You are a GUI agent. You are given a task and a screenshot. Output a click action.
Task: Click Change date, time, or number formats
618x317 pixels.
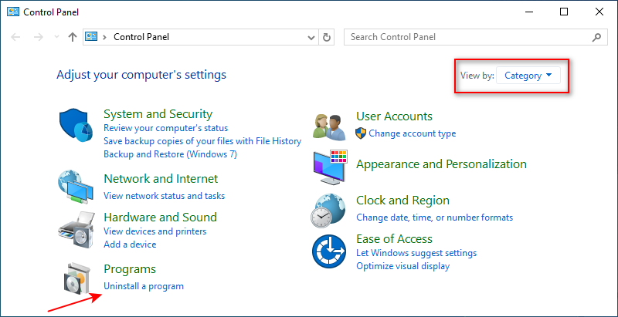click(435, 218)
